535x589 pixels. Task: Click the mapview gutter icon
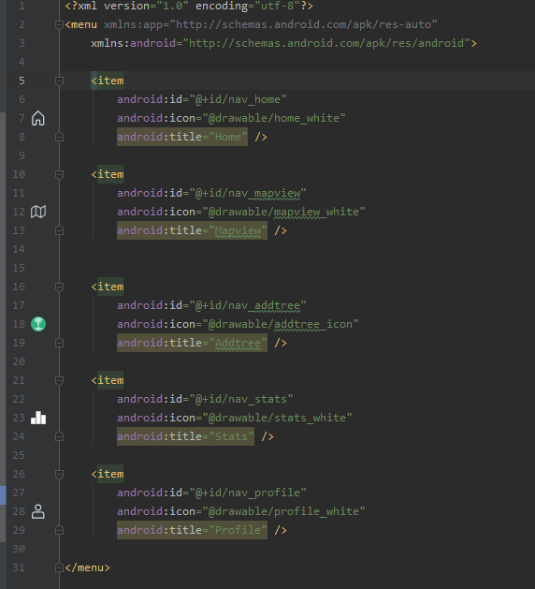coord(38,212)
